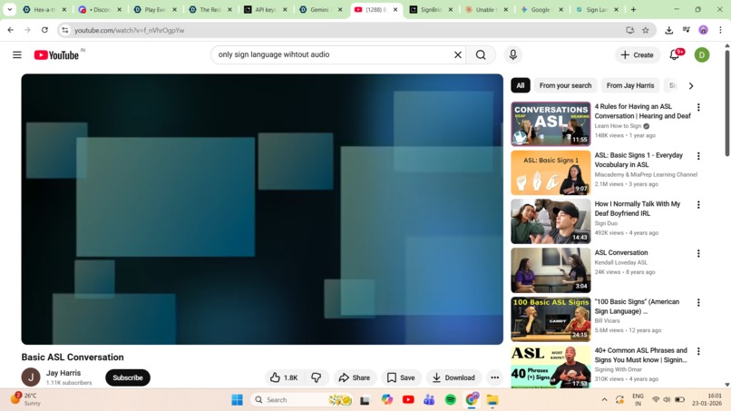Open the Create menu

638,55
